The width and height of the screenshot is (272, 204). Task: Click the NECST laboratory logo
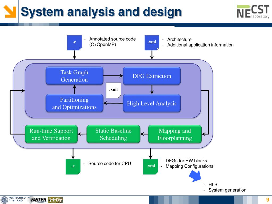pos(253,11)
